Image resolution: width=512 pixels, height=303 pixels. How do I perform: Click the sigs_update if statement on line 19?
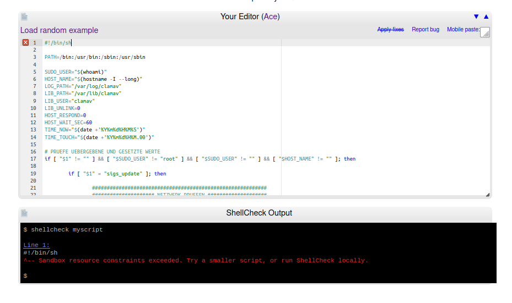(117, 174)
